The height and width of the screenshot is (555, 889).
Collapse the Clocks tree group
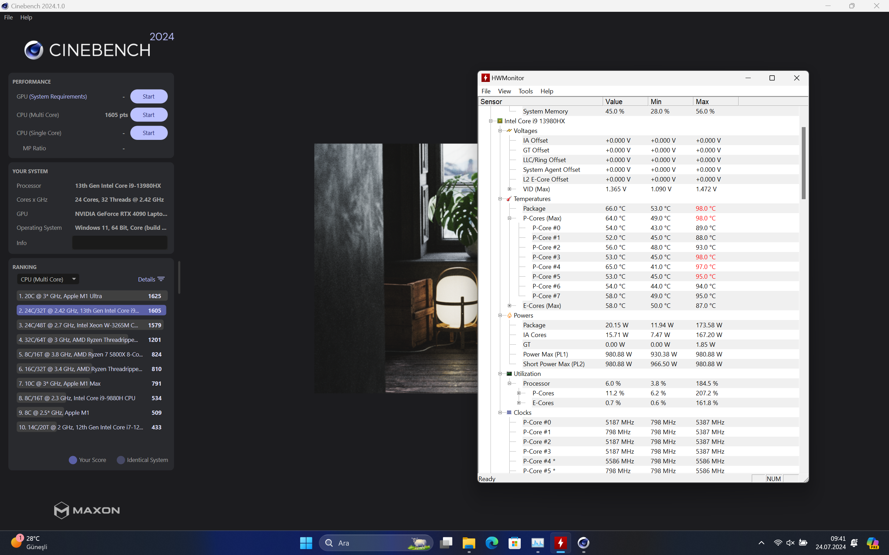[x=500, y=413]
